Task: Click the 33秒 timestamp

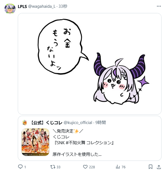Action: point(63,6)
